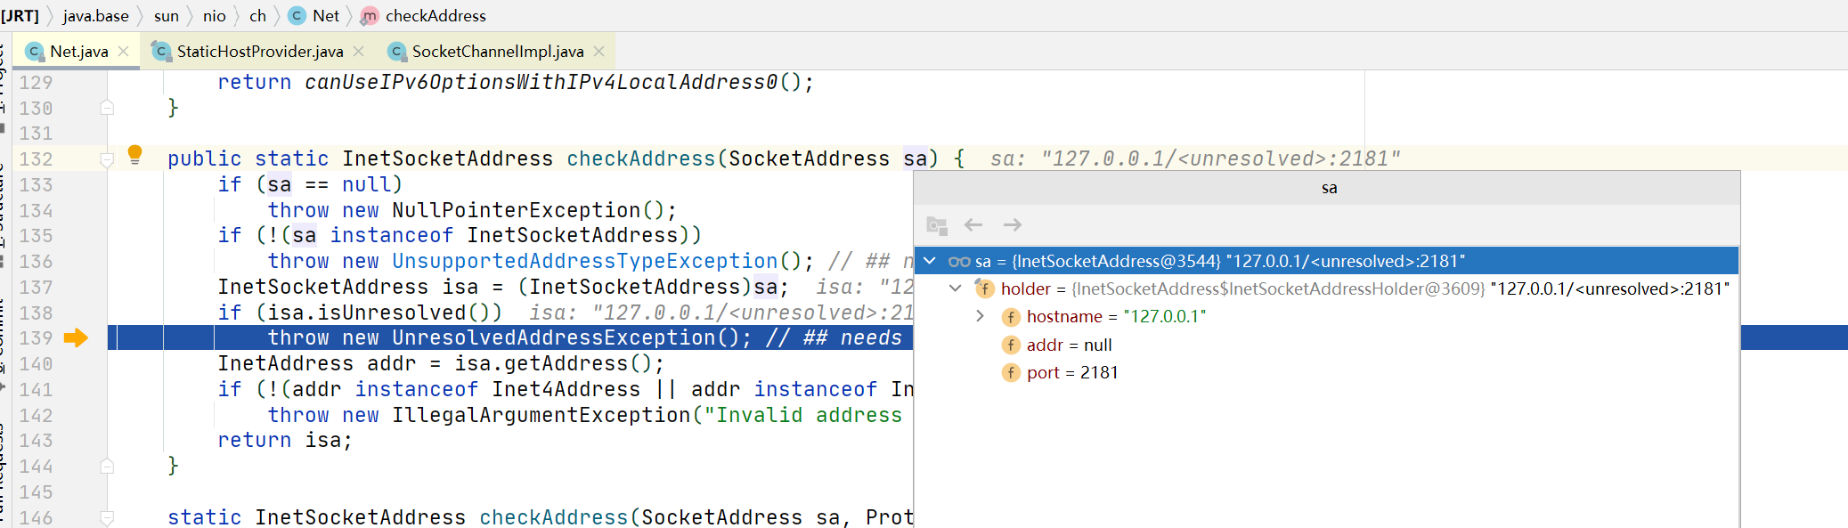
Task: Click the checkAddress method breadcrumb
Action: pos(423,15)
